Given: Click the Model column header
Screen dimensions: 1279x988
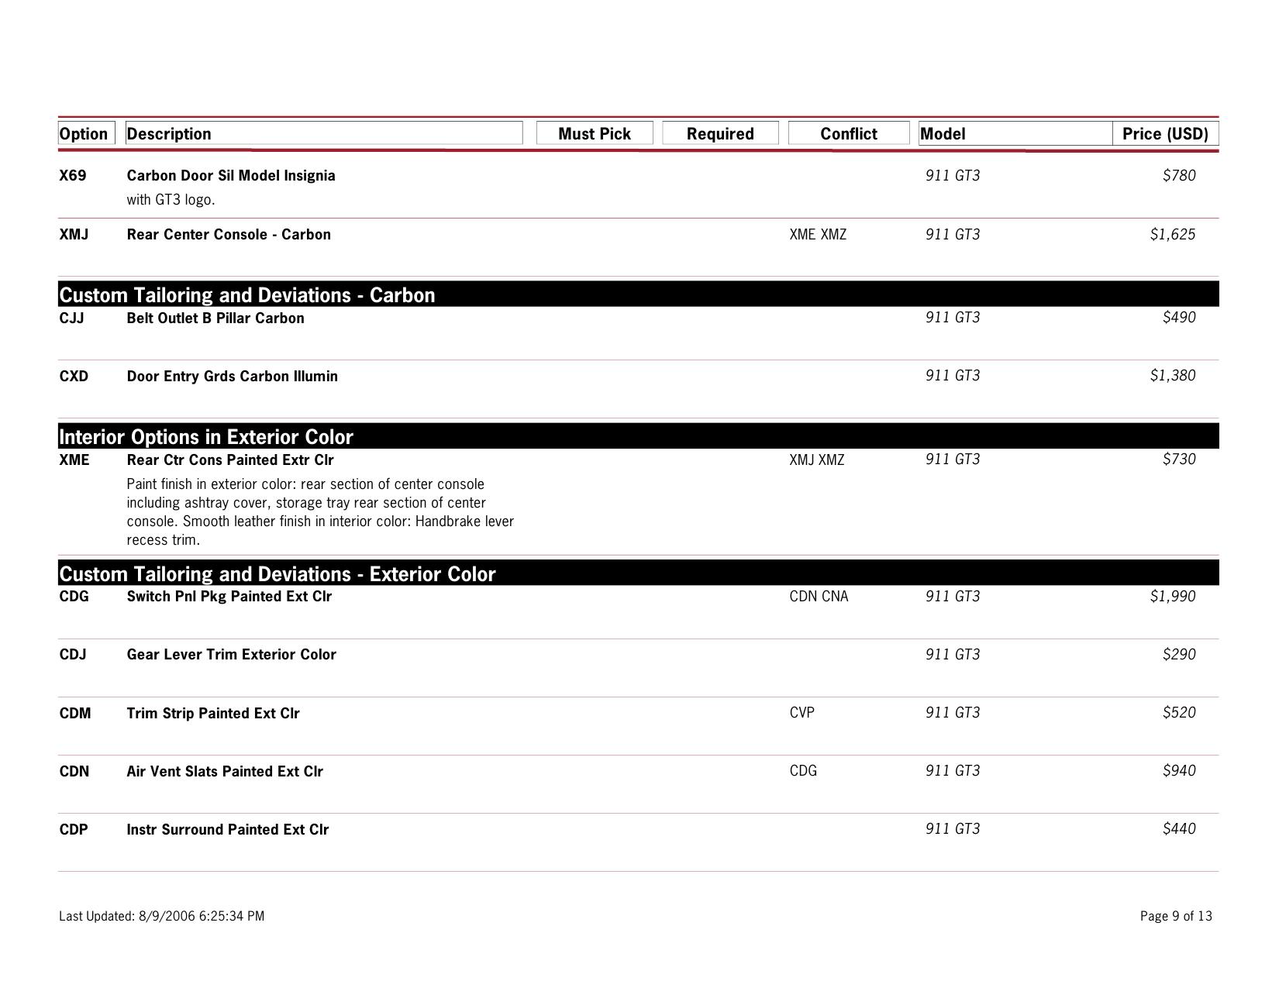Looking at the screenshot, I should [943, 134].
